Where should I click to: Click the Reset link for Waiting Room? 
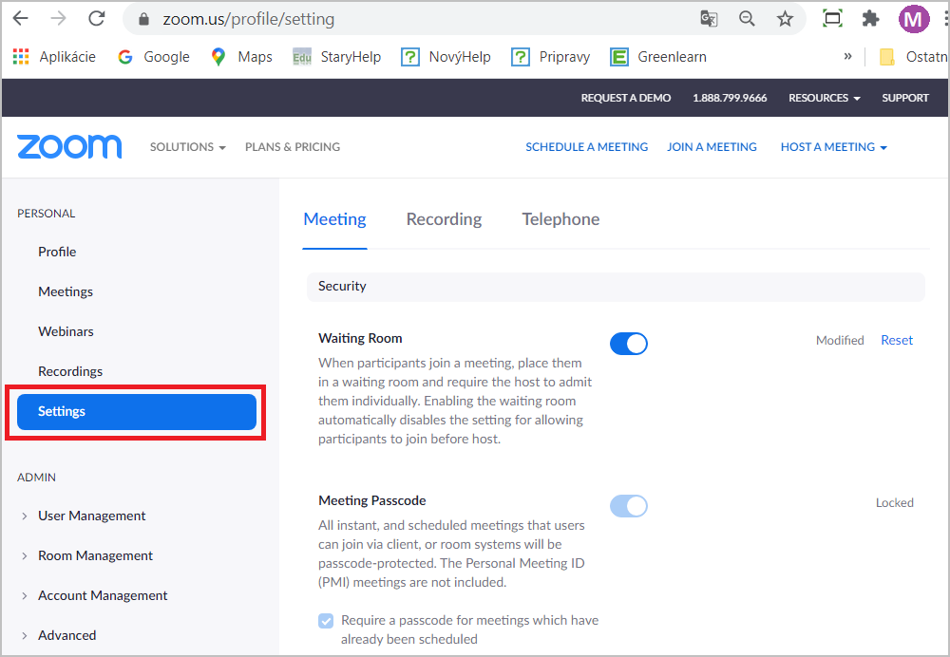tap(897, 340)
